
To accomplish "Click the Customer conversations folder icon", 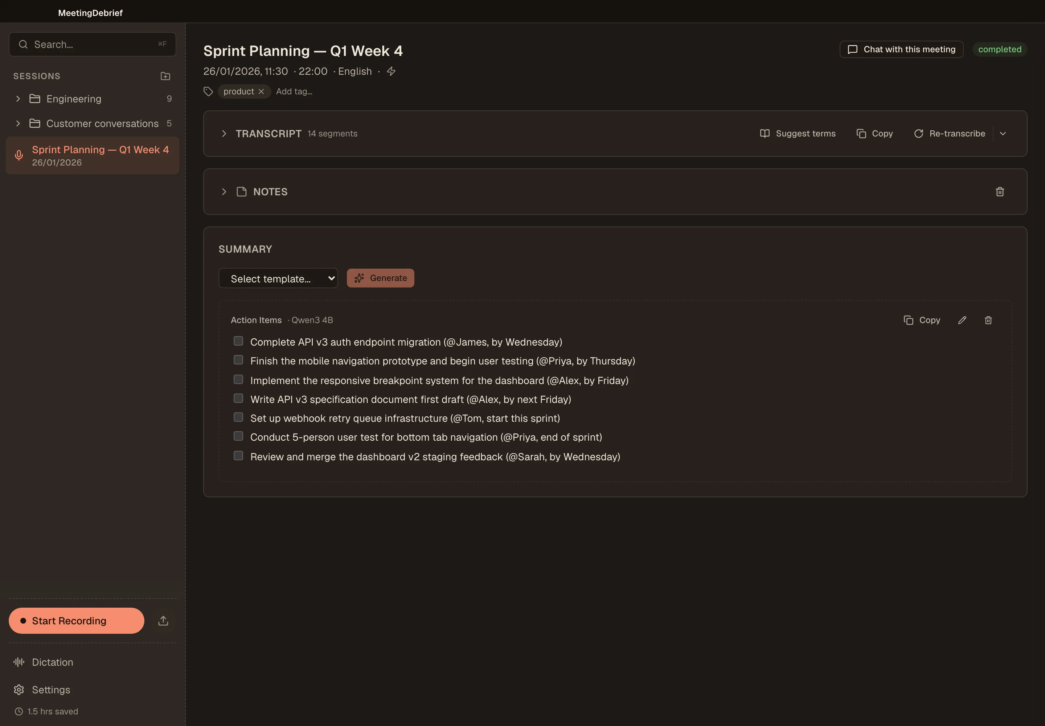I will (x=34, y=123).
